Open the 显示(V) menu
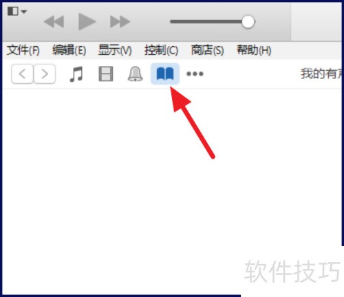344x297 pixels. (115, 50)
